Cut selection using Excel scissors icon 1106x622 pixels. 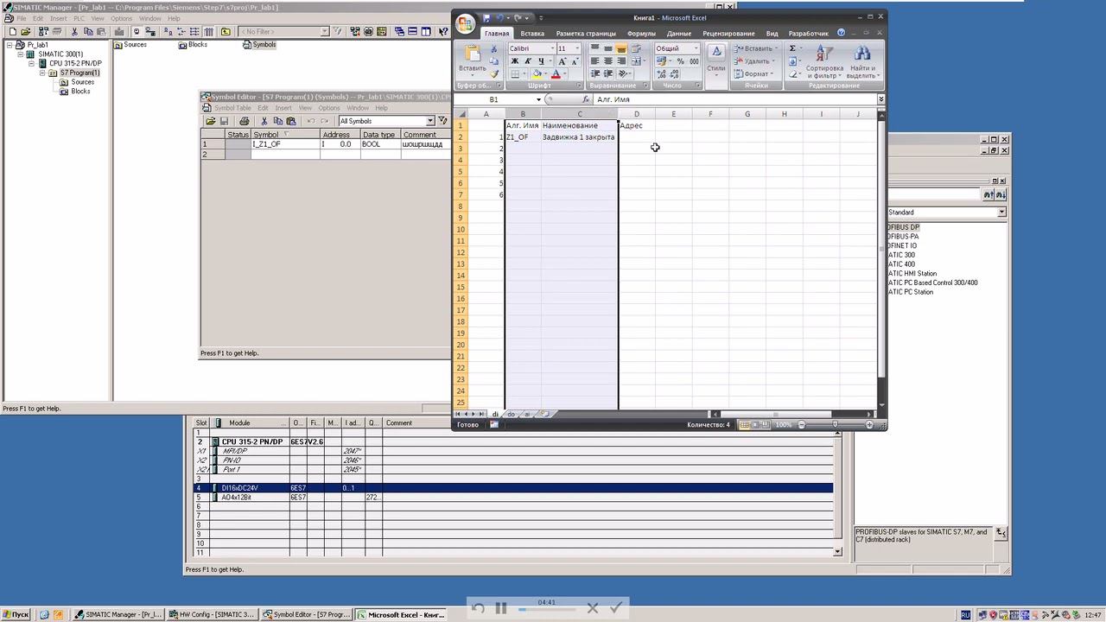coord(494,49)
